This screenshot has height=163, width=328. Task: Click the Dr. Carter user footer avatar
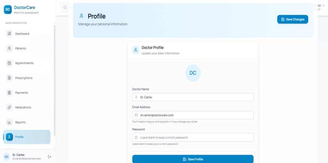point(6,157)
